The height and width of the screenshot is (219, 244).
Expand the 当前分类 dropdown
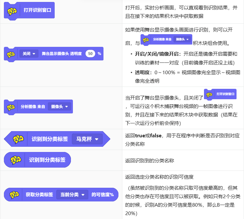(x=72, y=195)
